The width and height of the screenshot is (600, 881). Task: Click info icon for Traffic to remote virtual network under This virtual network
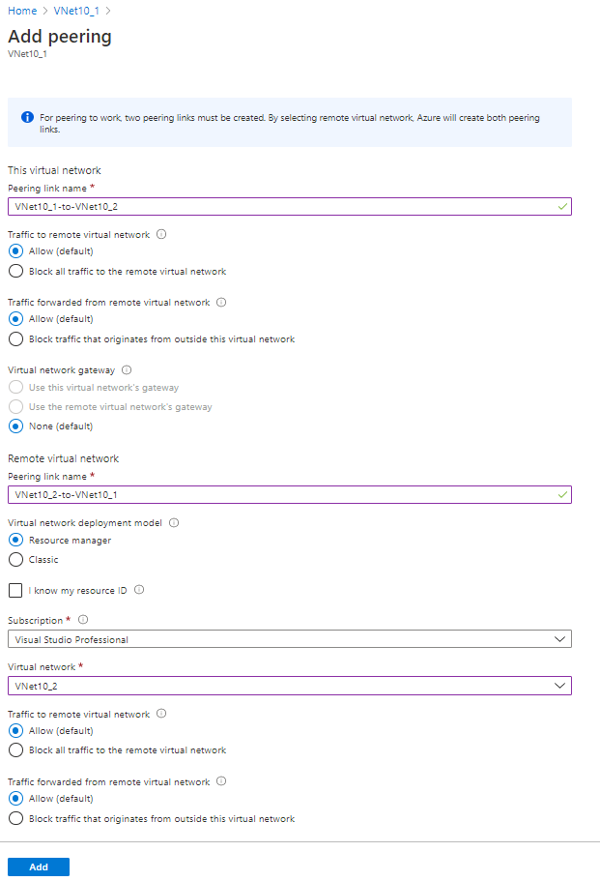pos(161,234)
